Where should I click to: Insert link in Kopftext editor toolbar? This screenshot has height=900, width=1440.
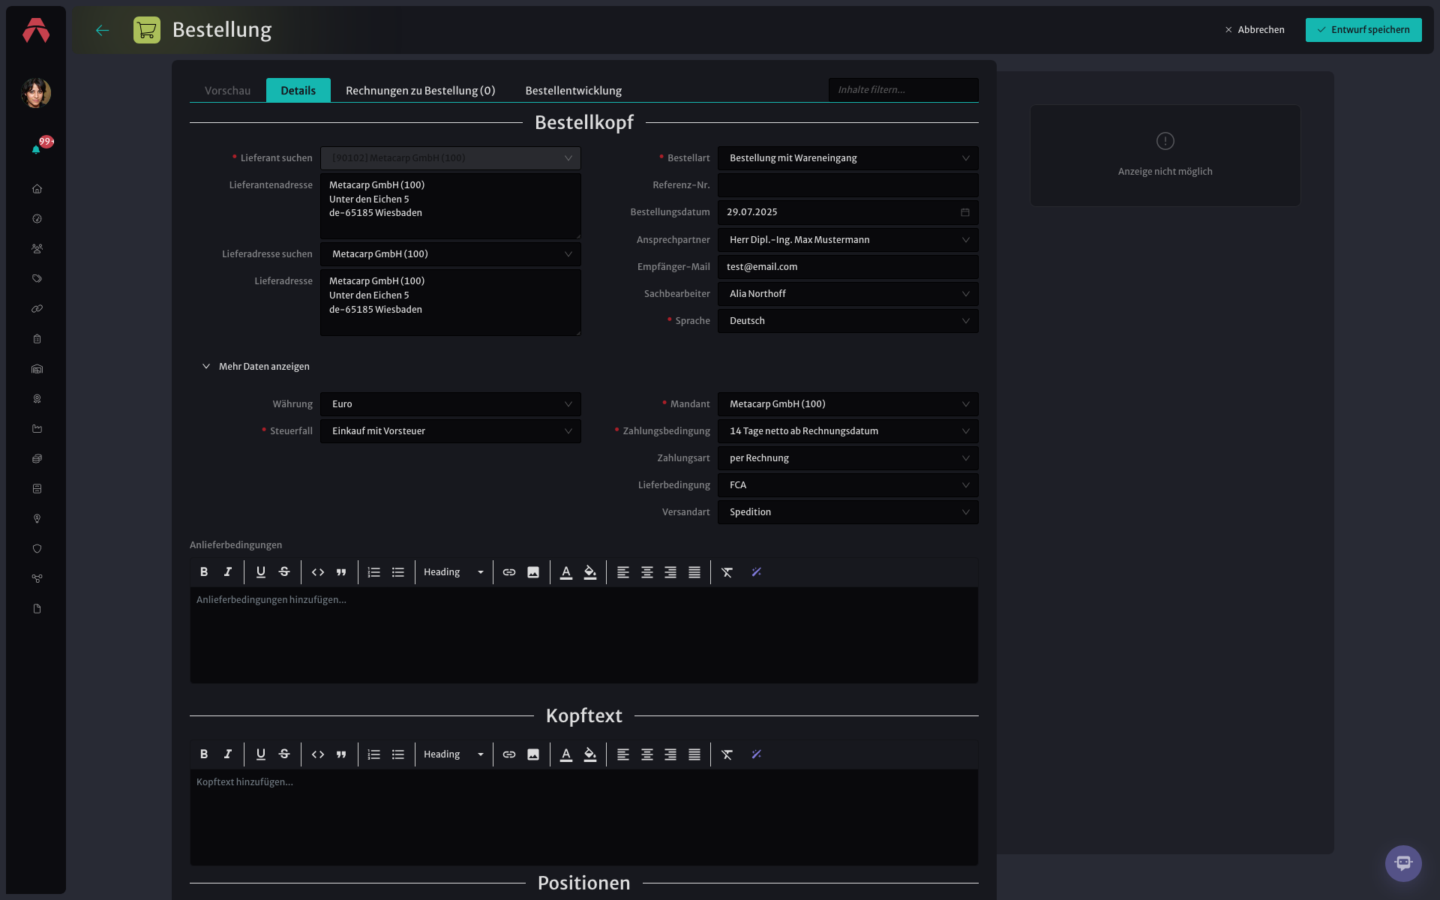509,754
